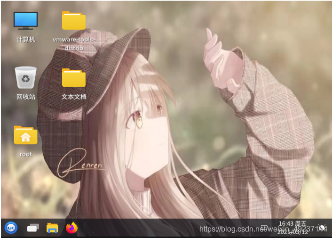Select the vmware-tools-distrib label text
This screenshot has height=238, width=332.
tap(74, 44)
